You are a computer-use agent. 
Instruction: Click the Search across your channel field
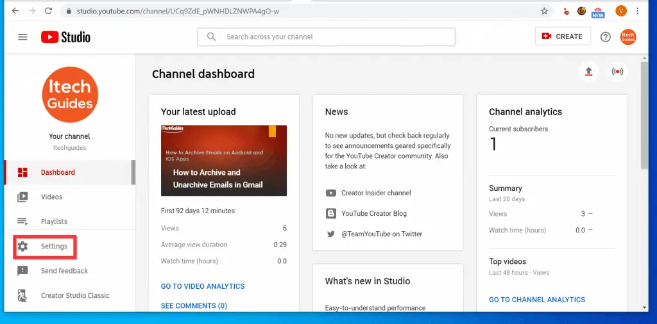[x=327, y=36]
